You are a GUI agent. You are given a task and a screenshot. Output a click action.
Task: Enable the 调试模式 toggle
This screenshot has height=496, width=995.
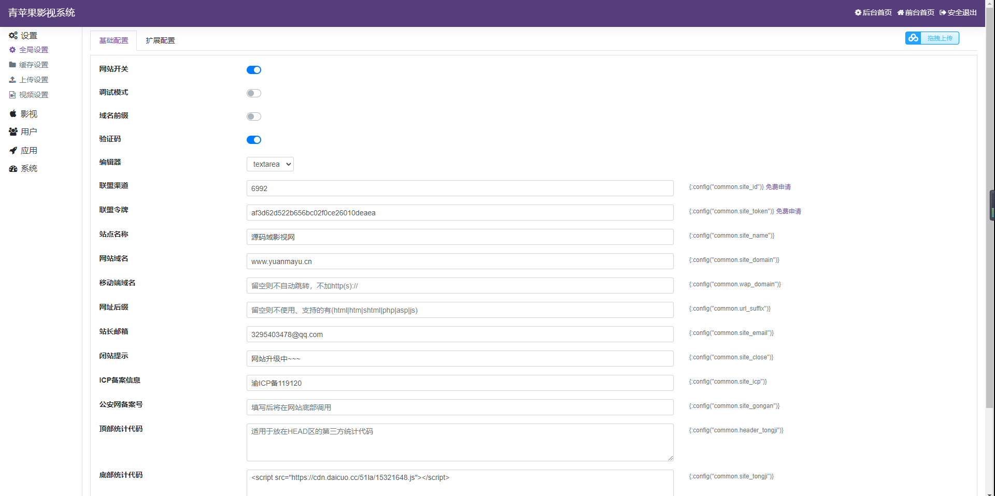point(254,93)
